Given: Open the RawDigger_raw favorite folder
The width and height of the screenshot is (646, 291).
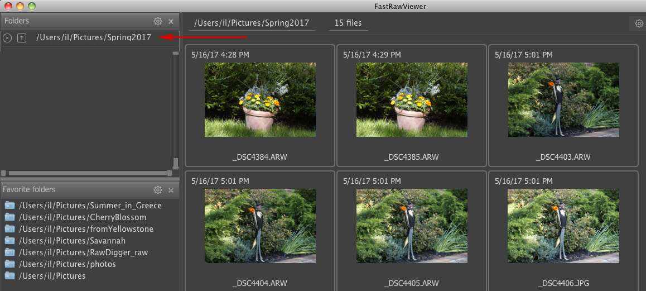Looking at the screenshot, I should click(83, 252).
